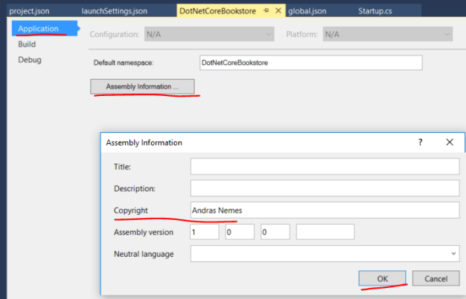This screenshot has width=466, height=299.
Task: Open the global.json tab
Action: 307,11
